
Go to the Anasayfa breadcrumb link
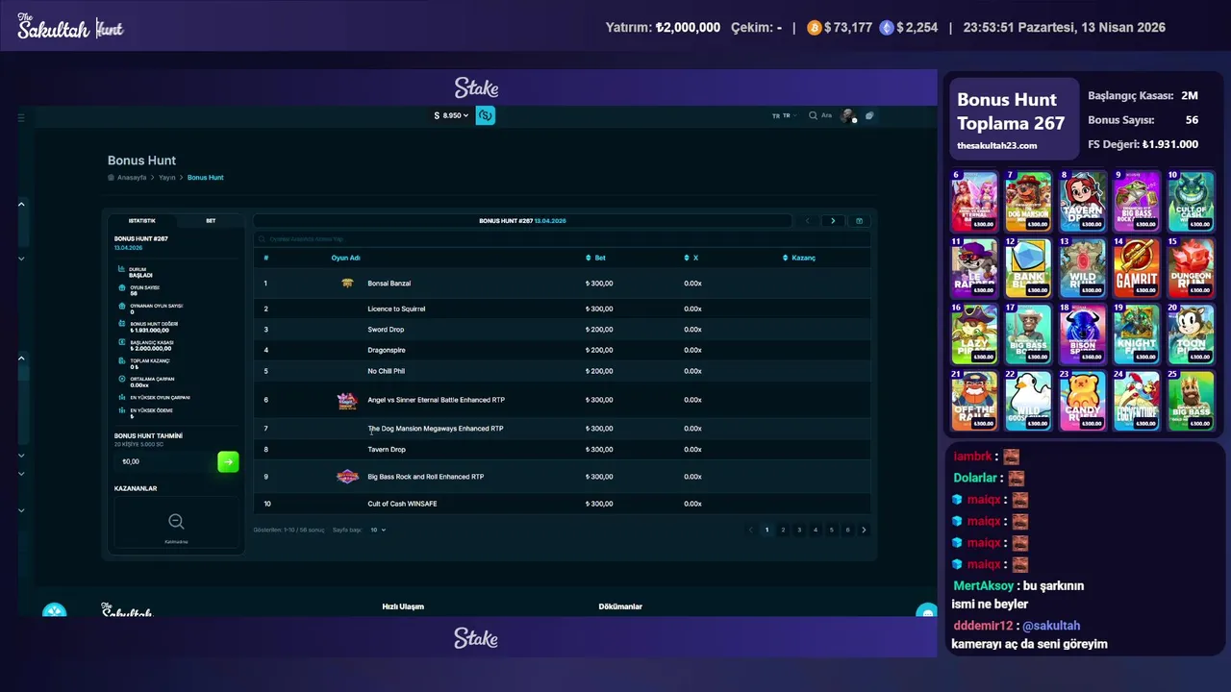(132, 178)
